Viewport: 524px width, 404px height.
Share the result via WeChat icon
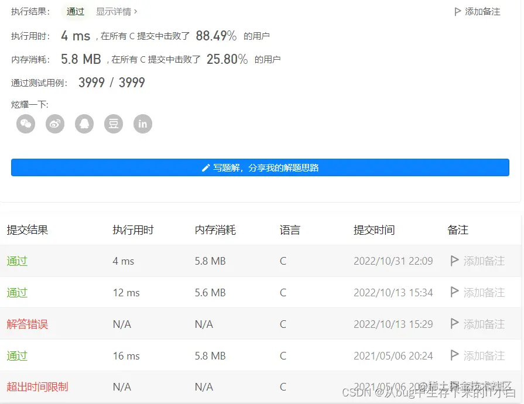pyautogui.click(x=25, y=124)
